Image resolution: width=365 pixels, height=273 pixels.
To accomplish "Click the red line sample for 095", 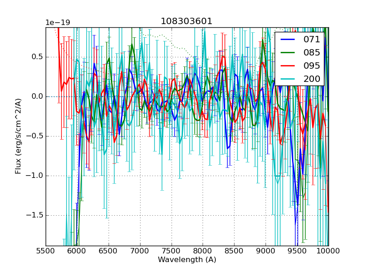I will coord(287,66).
